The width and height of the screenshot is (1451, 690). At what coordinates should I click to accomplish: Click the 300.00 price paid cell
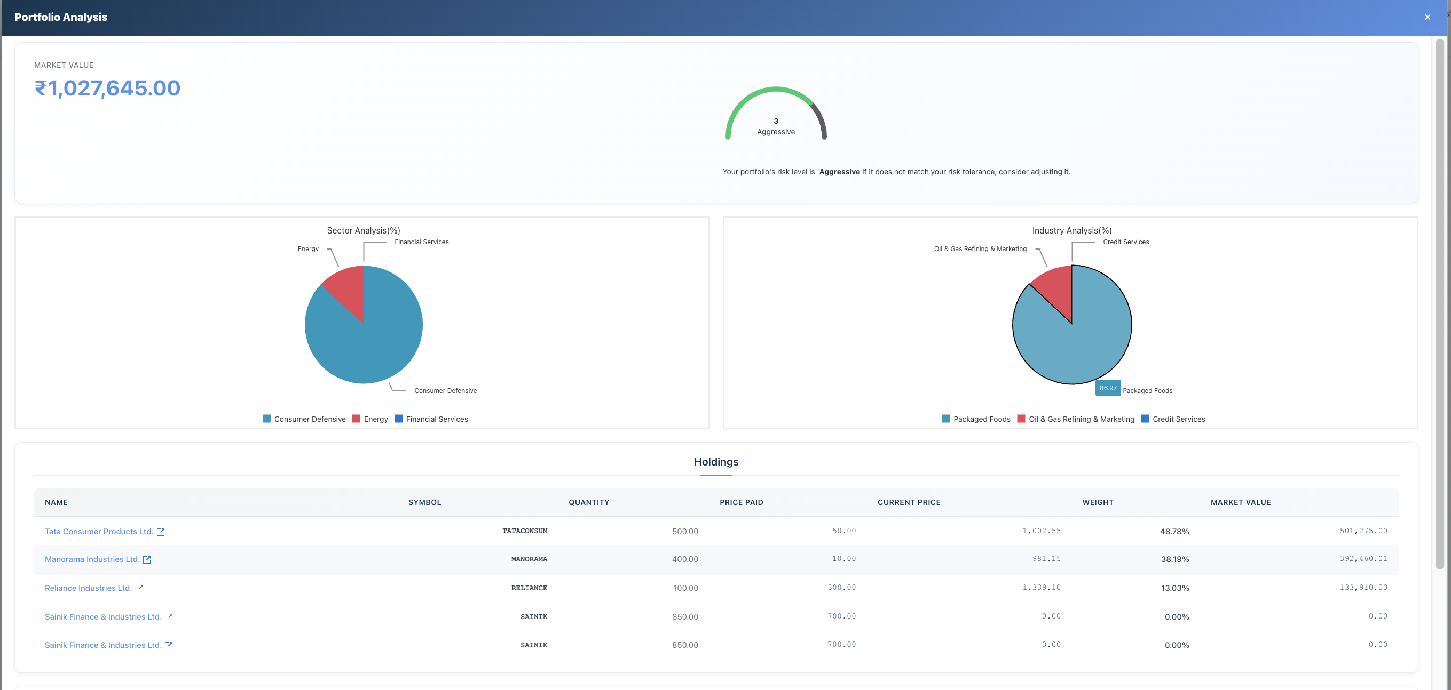(x=841, y=587)
